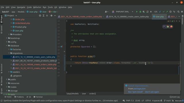184x103 pixels.
Task: Click the main Git branch widget
Action: click(167, 100)
